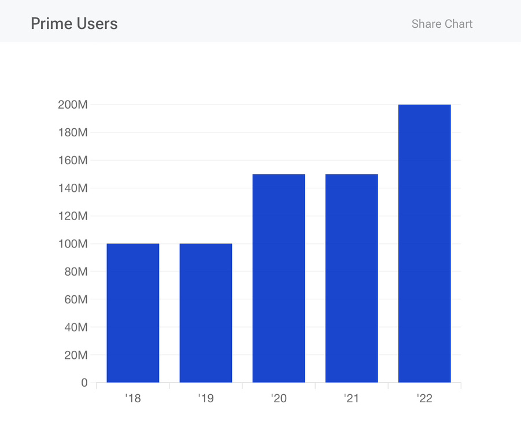Click the '22 x-axis label

coord(424,399)
